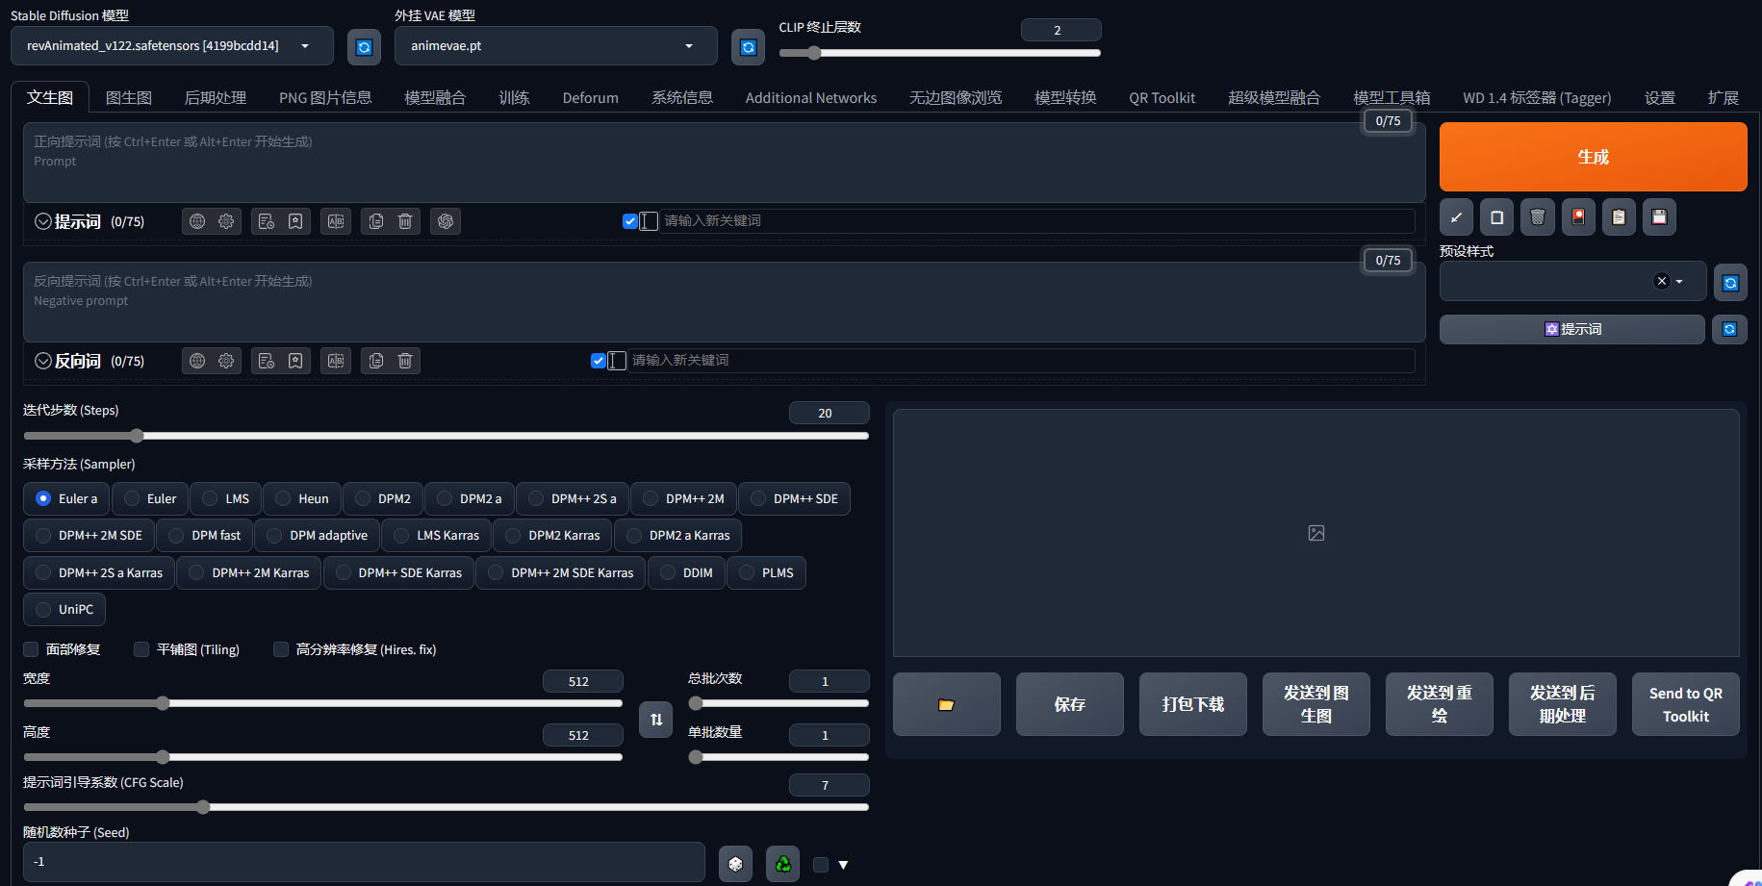This screenshot has width=1762, height=886.
Task: Click the clipboard icon below 生成
Action: tap(1619, 217)
